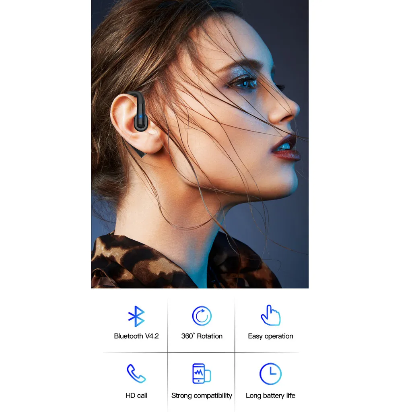
Task: Click the Bluetooth V4.2 text label
Action: point(137,336)
